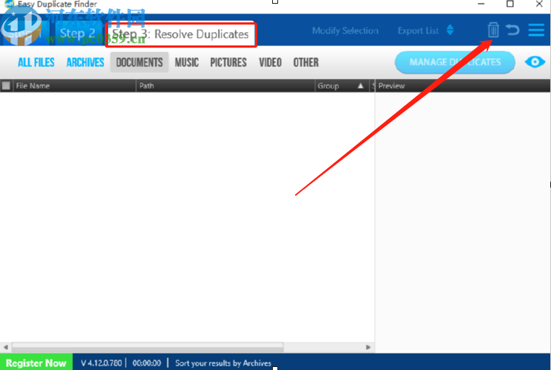Click the horizontal scrollbar thumb
This screenshot has width=551, height=370.
pyautogui.click(x=147, y=347)
